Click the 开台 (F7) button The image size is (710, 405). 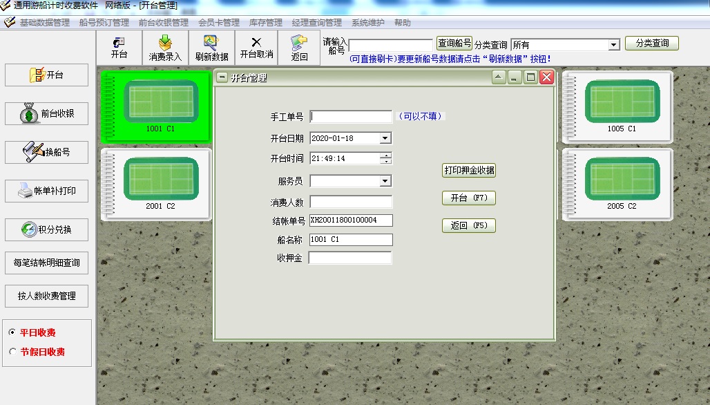[x=469, y=198]
